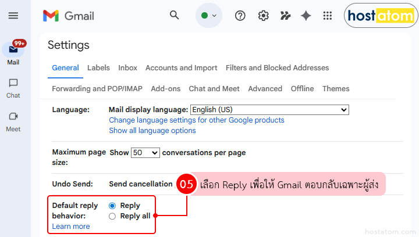This screenshot has height=237, width=419.
Task: Expand the conversations per page dropdown
Action: coord(145,153)
